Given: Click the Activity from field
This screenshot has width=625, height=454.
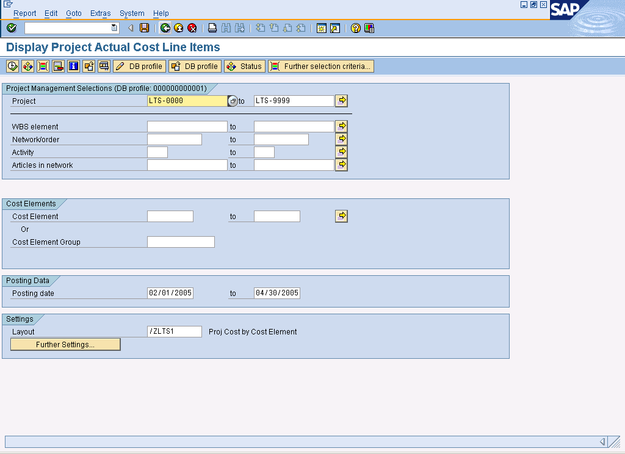Looking at the screenshot, I should point(157,152).
